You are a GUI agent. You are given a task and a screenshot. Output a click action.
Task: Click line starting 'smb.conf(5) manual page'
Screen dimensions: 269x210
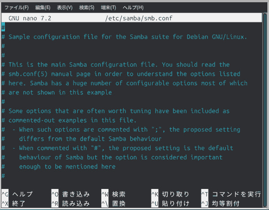point(121,74)
